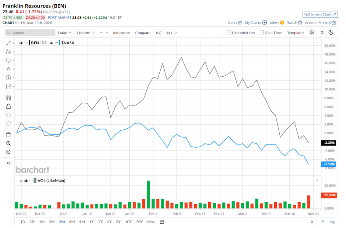Image resolution: width=346 pixels, height=228 pixels.
Task: Open the Actions menu
Action: pos(311,22)
